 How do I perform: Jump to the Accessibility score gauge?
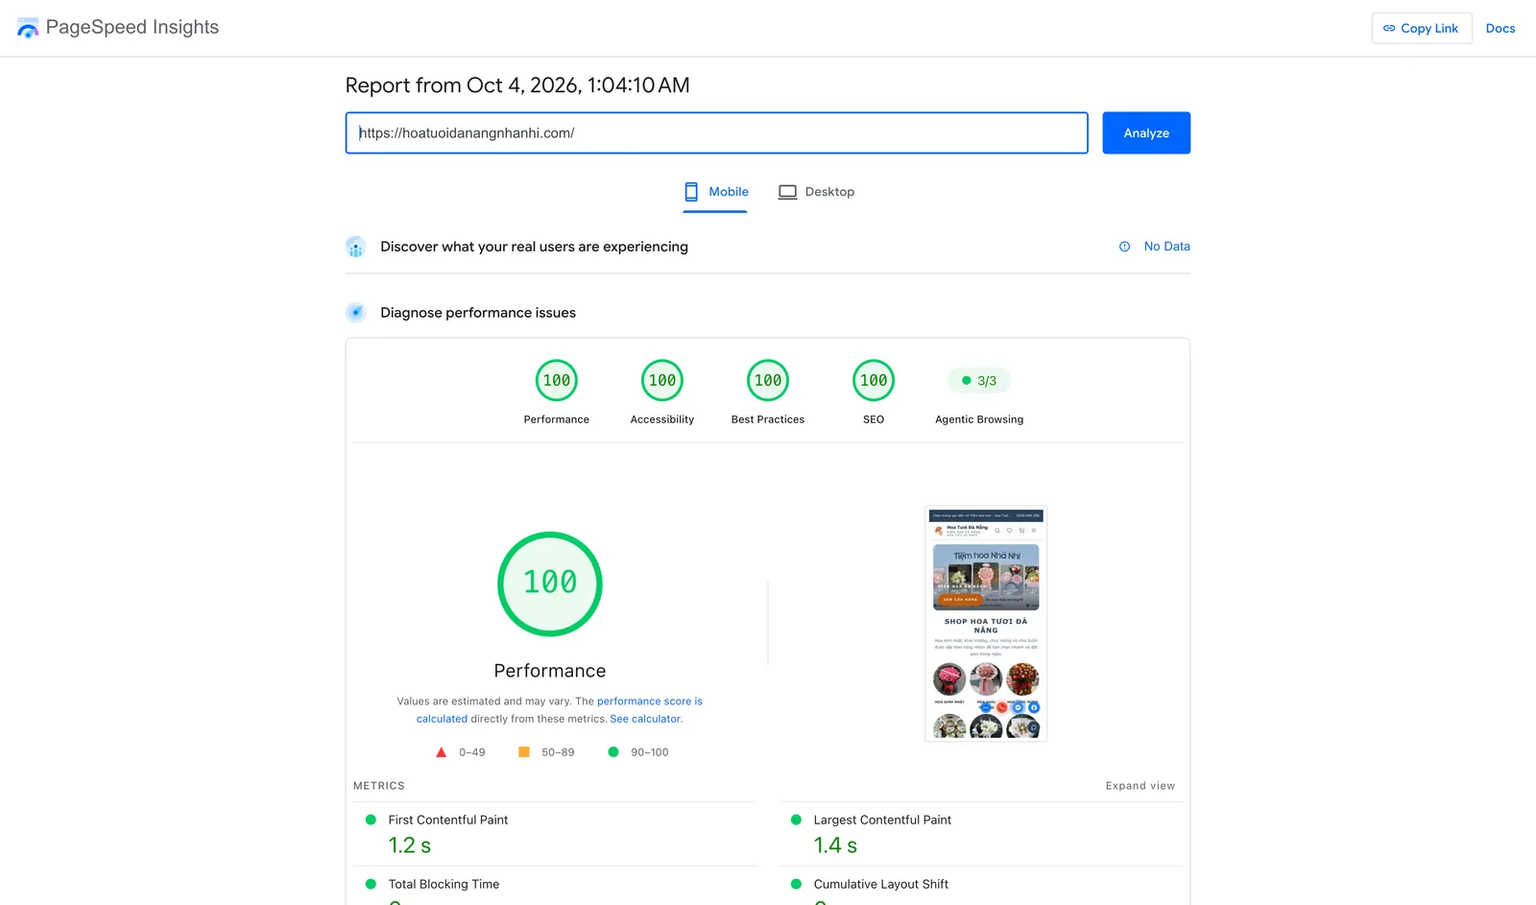(662, 380)
